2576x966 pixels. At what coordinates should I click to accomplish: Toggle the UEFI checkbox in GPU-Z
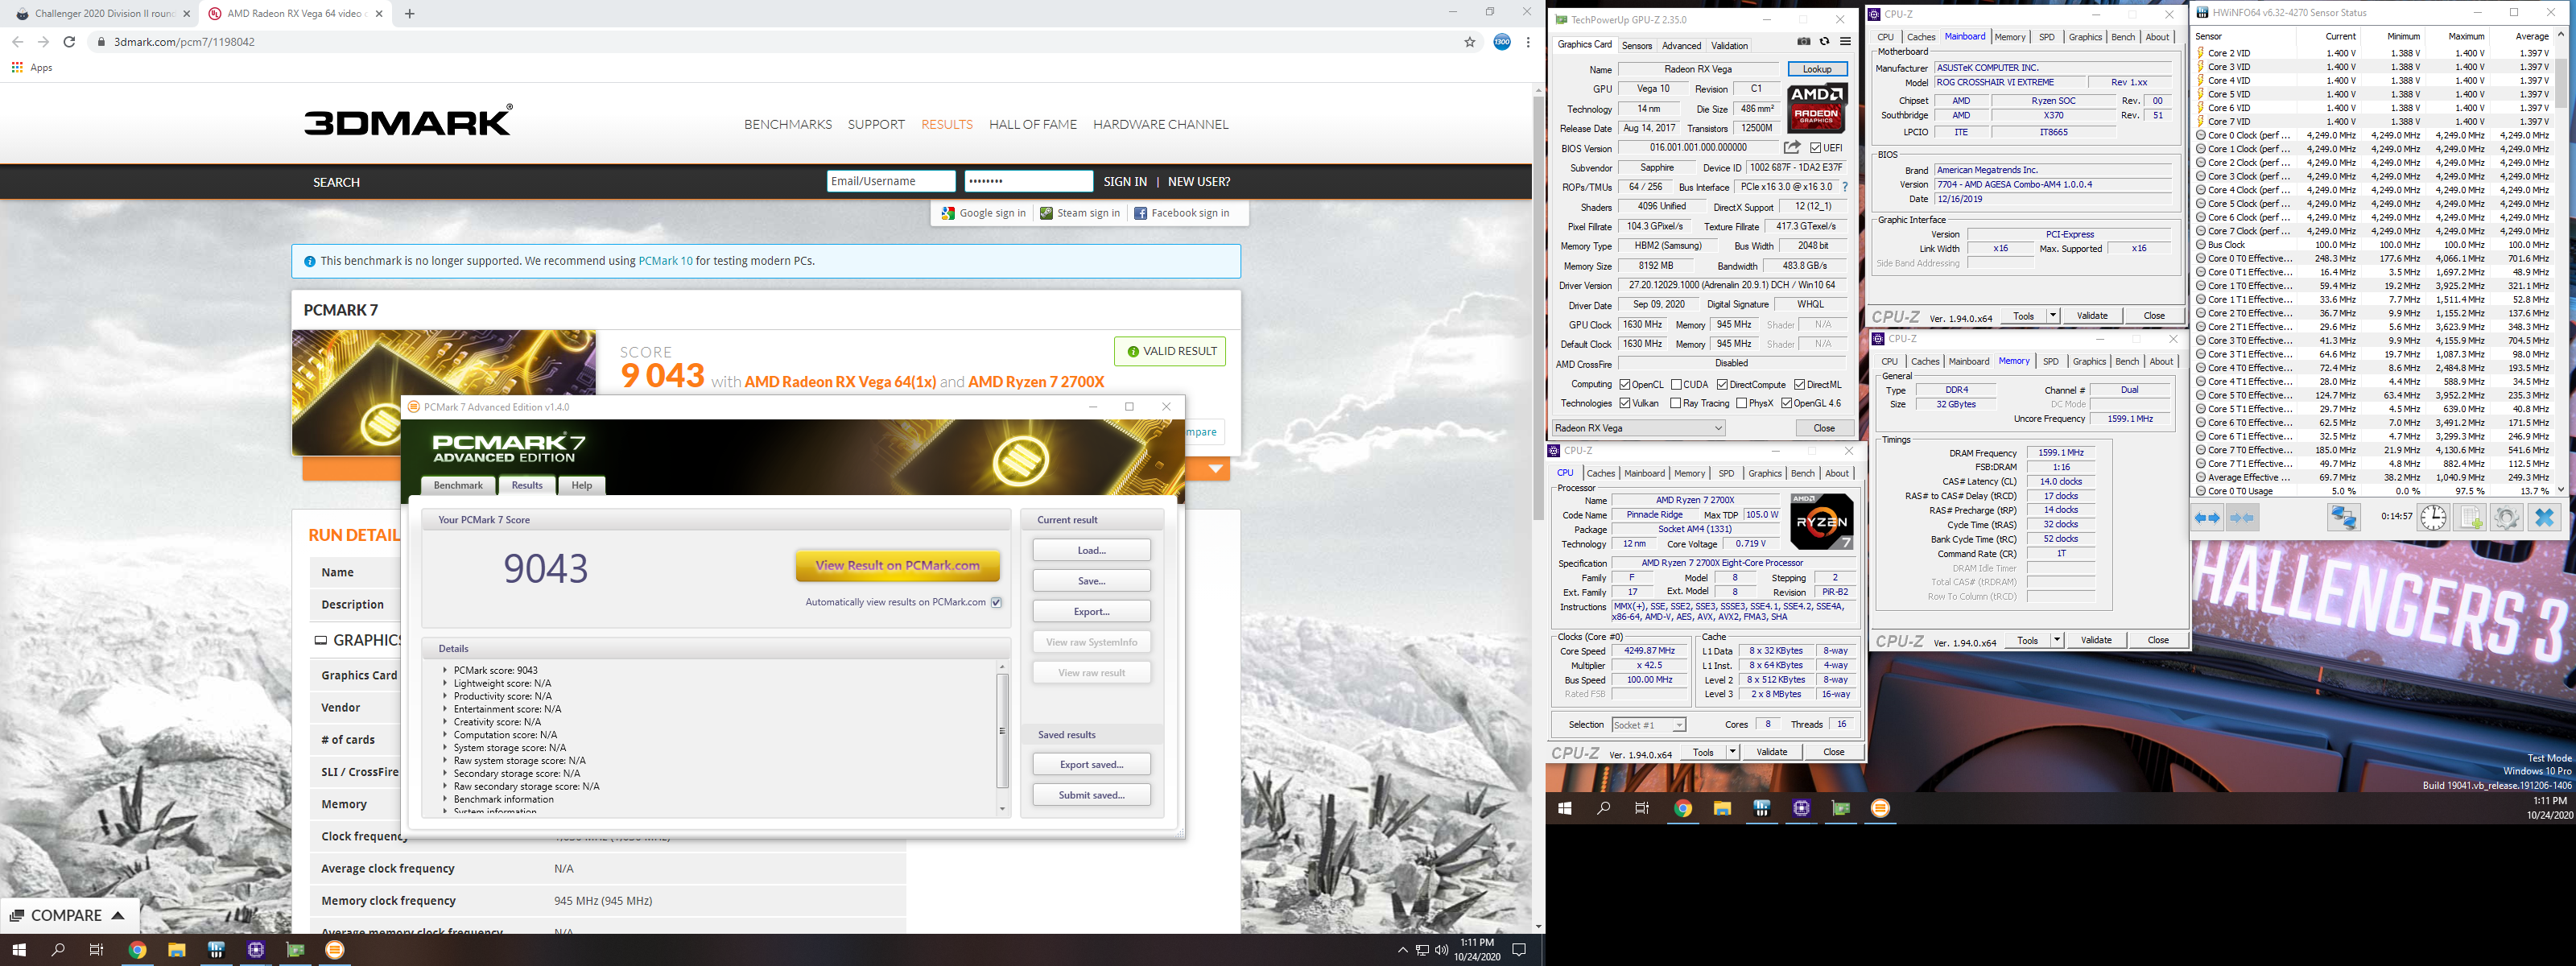1815,148
